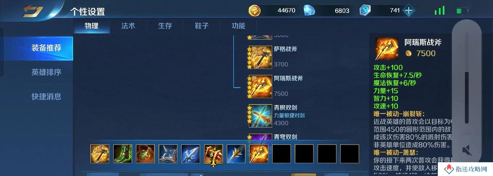
Task: Tap the gold coin currency icon
Action: 254,11
